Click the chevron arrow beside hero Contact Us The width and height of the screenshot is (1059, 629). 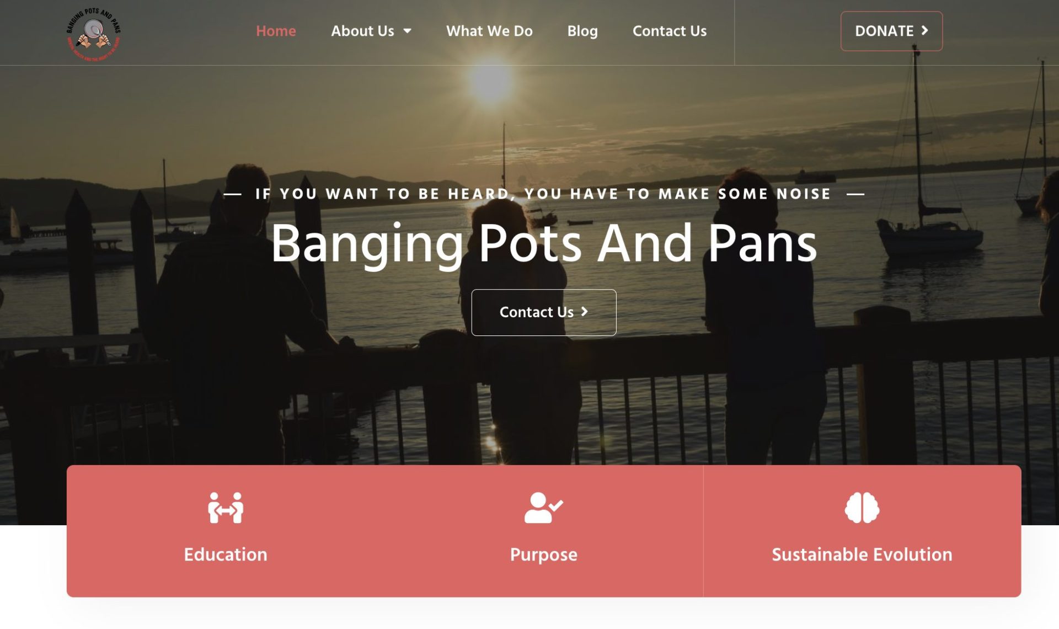(584, 312)
